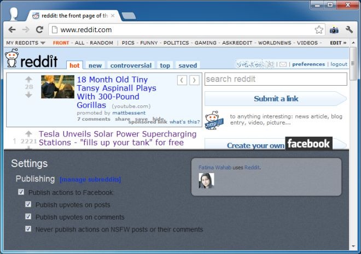
Task: Switch to the top tab
Action: 165,66
